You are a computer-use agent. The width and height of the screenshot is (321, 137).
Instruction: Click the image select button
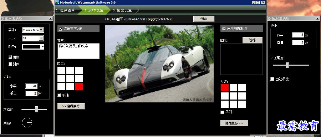click(253, 40)
